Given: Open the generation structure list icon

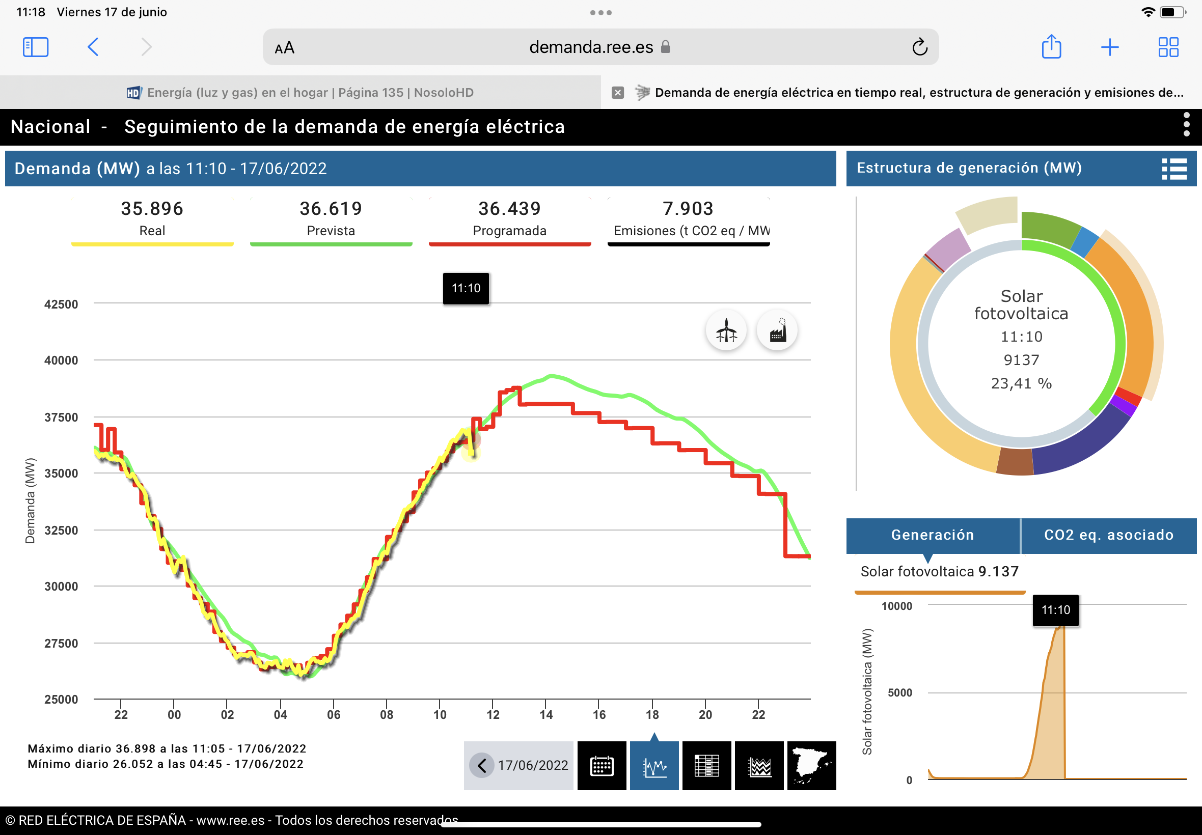Looking at the screenshot, I should coord(1174,169).
